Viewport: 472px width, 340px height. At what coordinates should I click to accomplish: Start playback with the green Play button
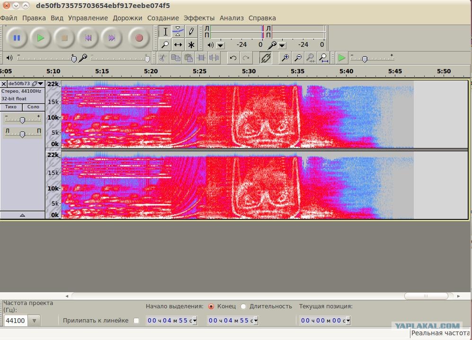coord(41,38)
